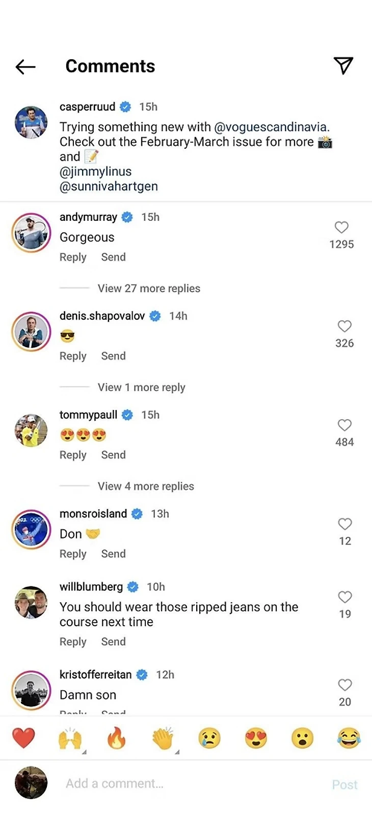This screenshot has height=827, width=372.
Task: Insert the crying-laughing emoji
Action: 349,738
